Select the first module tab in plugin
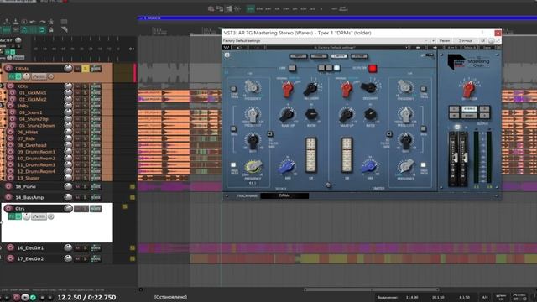Image resolution: width=537 pixels, height=302 pixels. pyautogui.click(x=299, y=56)
